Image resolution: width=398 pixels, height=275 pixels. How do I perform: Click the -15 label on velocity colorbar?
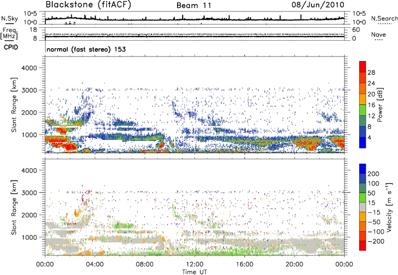click(x=374, y=212)
